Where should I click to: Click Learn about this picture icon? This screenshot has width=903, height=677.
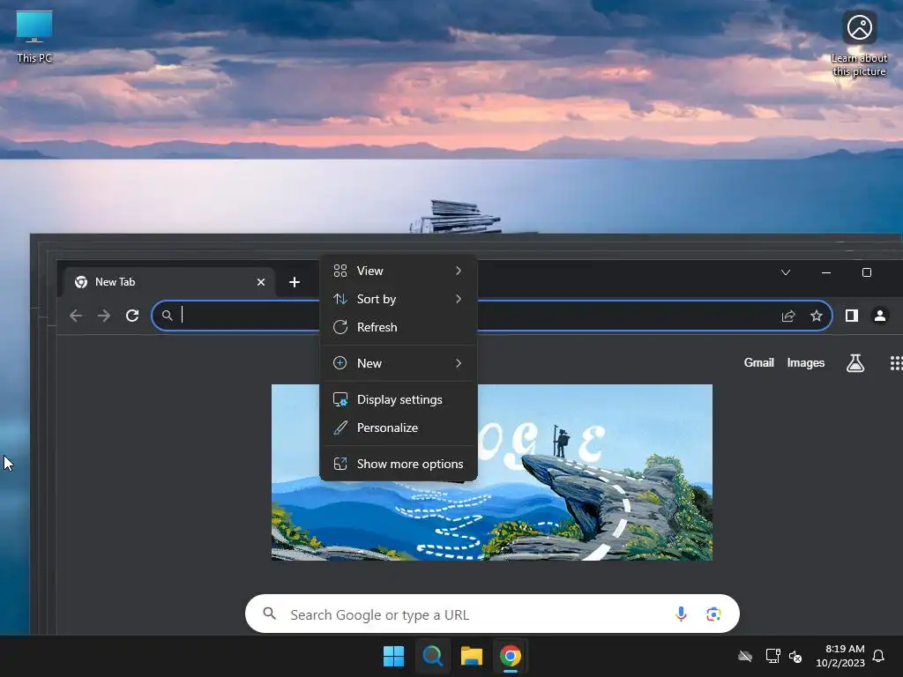pos(859,44)
